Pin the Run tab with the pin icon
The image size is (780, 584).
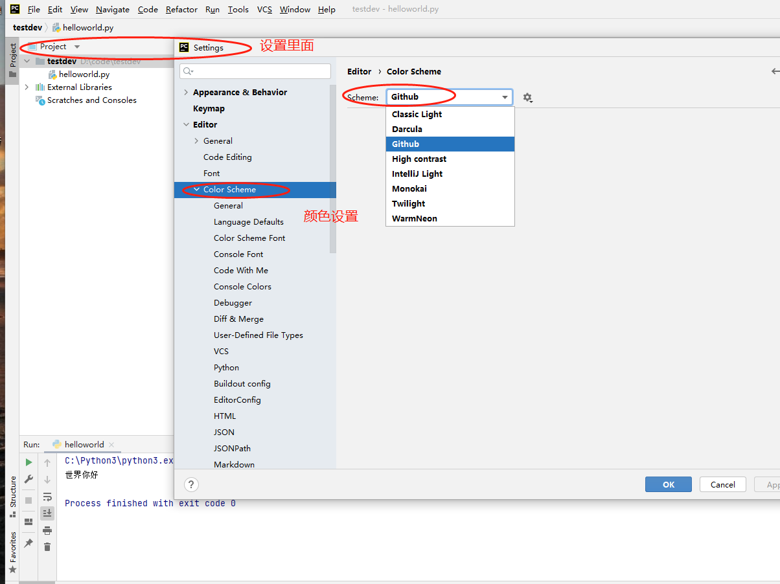(29, 543)
